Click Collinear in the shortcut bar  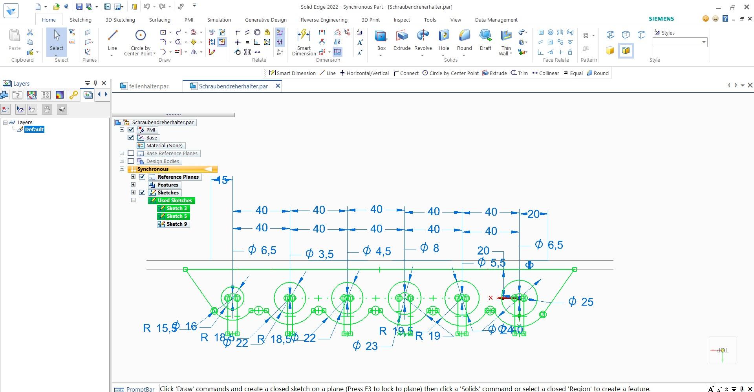pyautogui.click(x=545, y=73)
